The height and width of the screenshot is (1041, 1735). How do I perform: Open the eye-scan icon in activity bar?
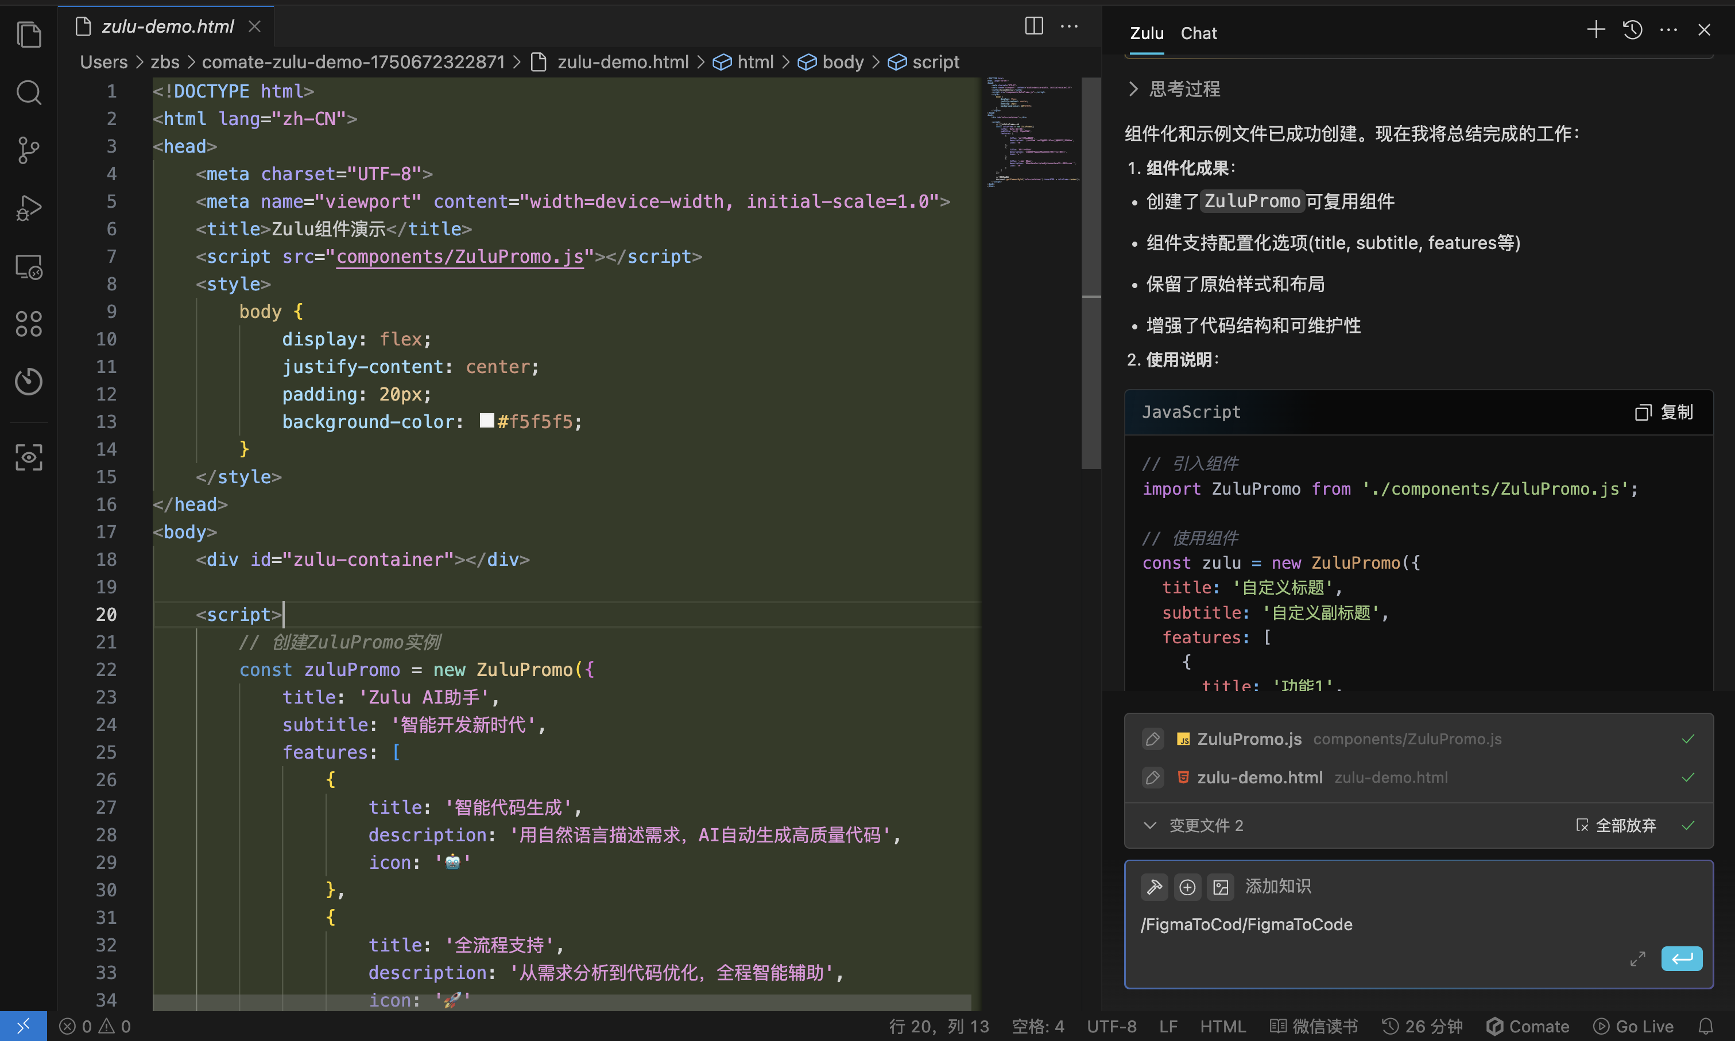tap(28, 457)
